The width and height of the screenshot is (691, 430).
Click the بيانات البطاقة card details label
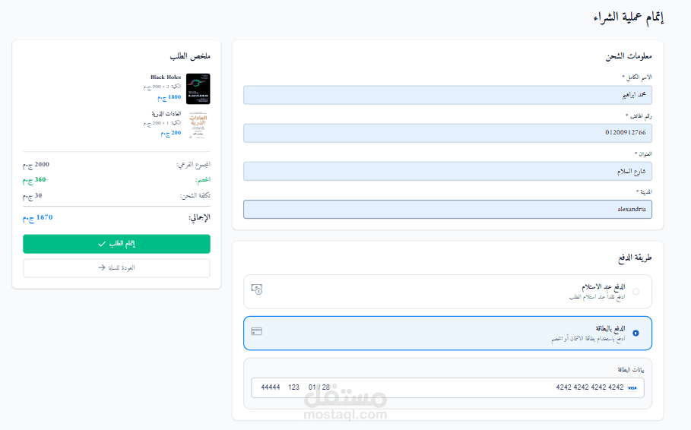[x=631, y=370]
